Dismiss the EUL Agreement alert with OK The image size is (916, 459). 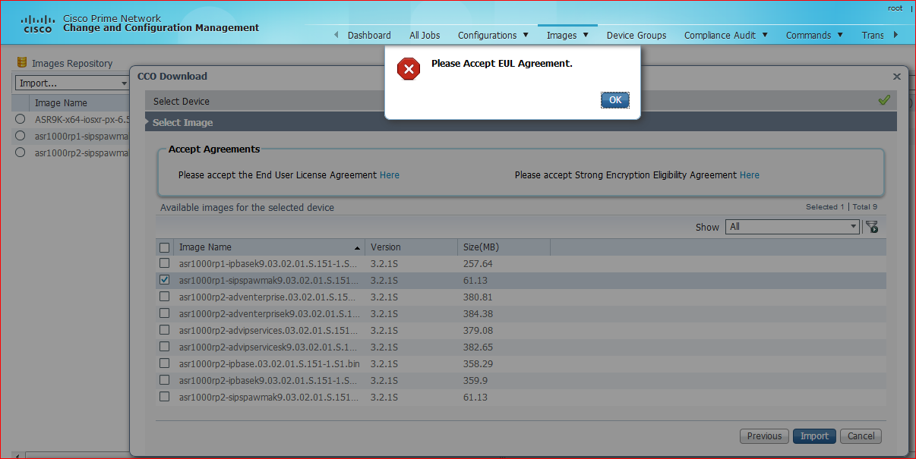click(x=614, y=100)
